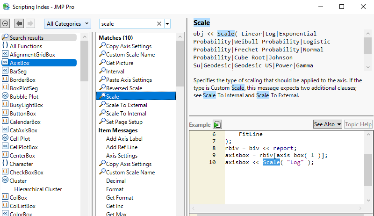Click magnifier icon beside Scale To External
The width and height of the screenshot is (374, 216).
102,104
